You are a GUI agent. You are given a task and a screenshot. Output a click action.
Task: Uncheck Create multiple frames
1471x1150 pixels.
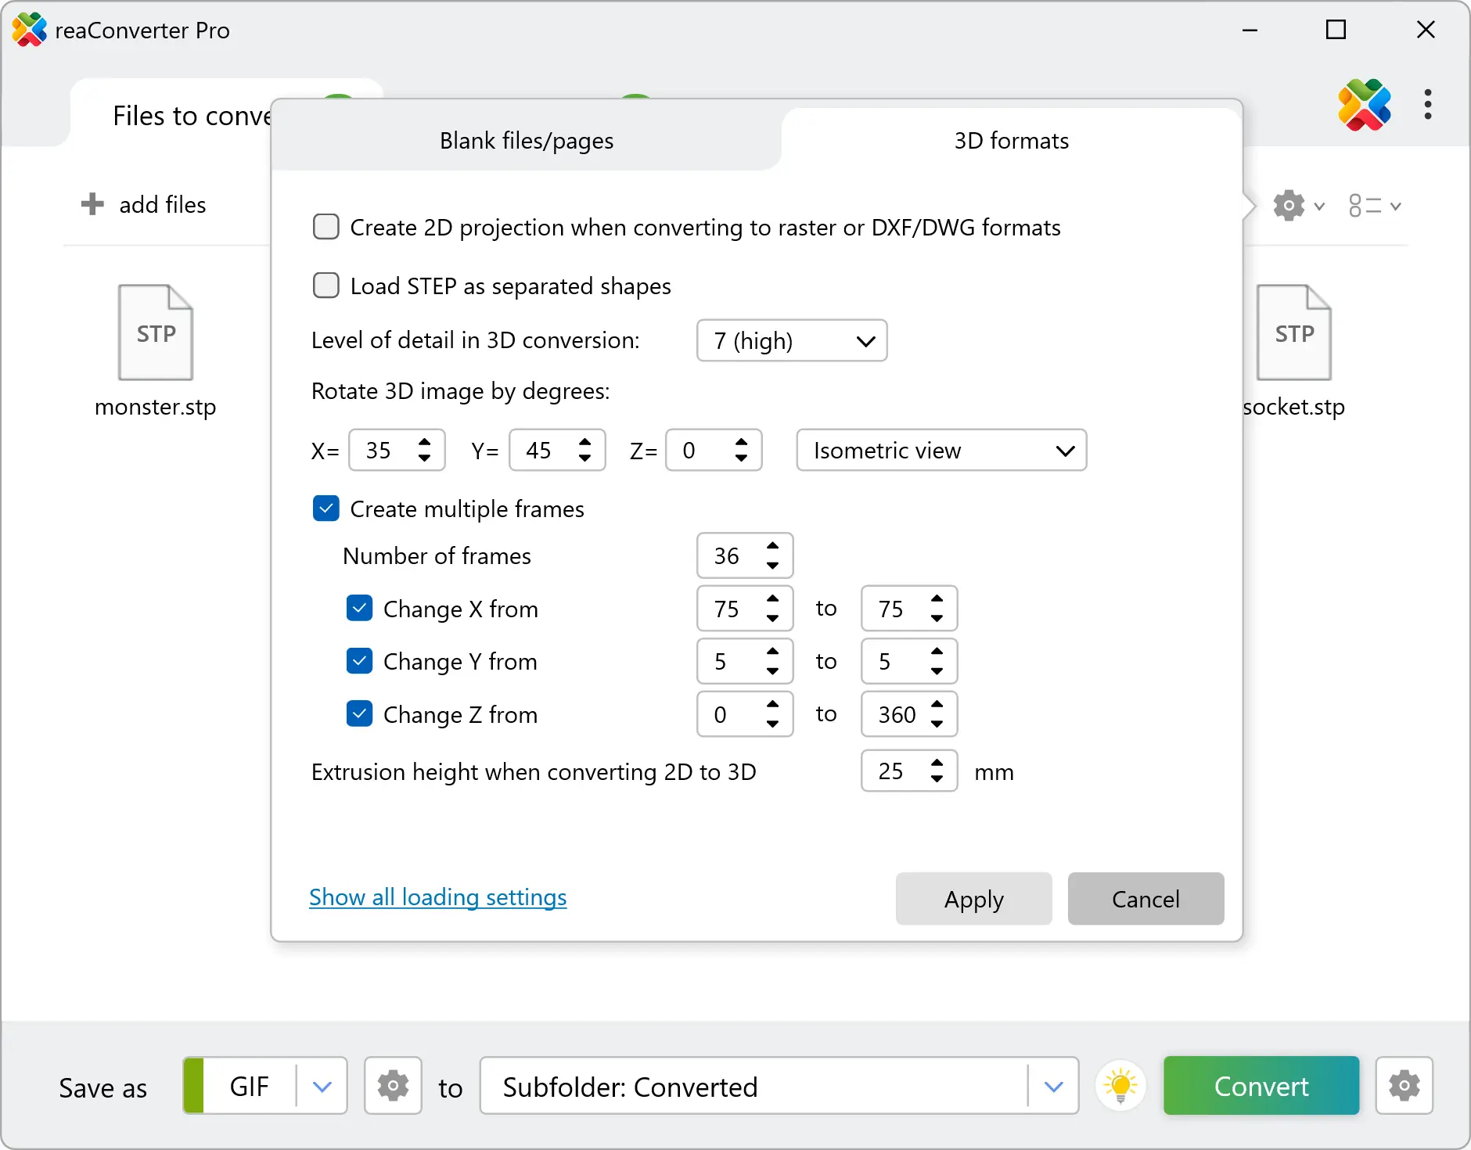(x=326, y=509)
